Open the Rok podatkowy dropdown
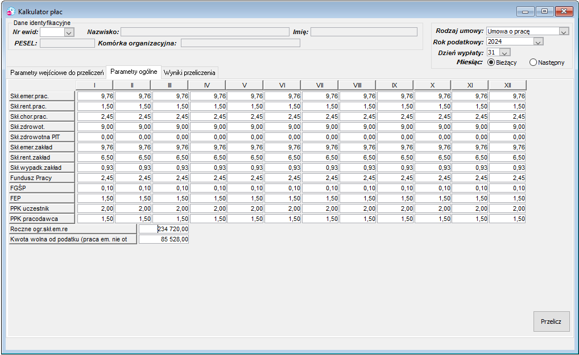Screen dimensions: 579x355 coord(538,41)
